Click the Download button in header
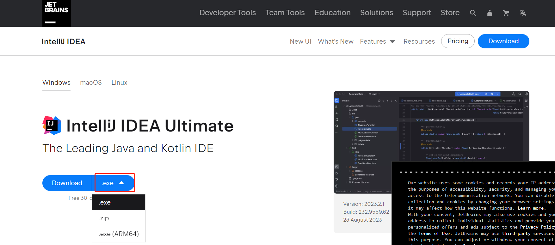This screenshot has height=245, width=555. pos(503,41)
